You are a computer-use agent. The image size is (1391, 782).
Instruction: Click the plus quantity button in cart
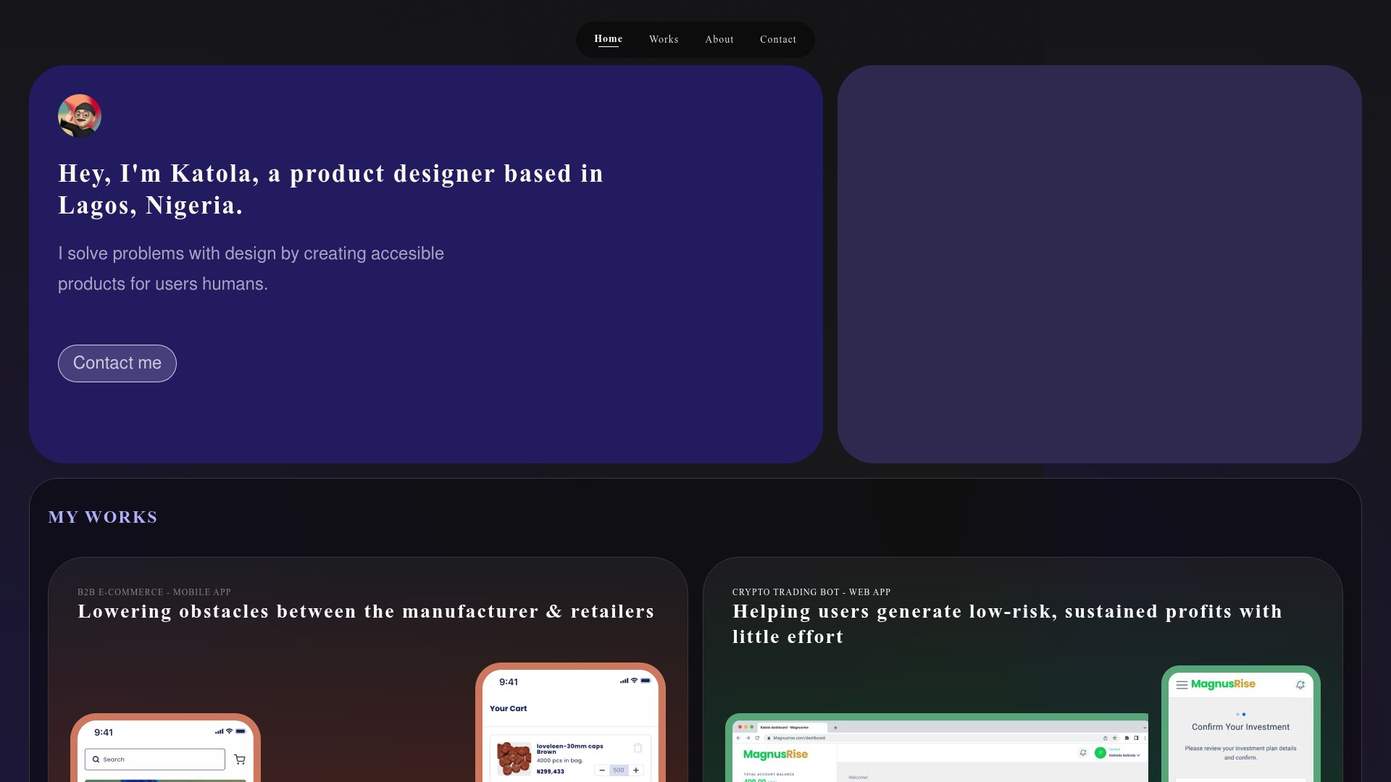coord(636,770)
